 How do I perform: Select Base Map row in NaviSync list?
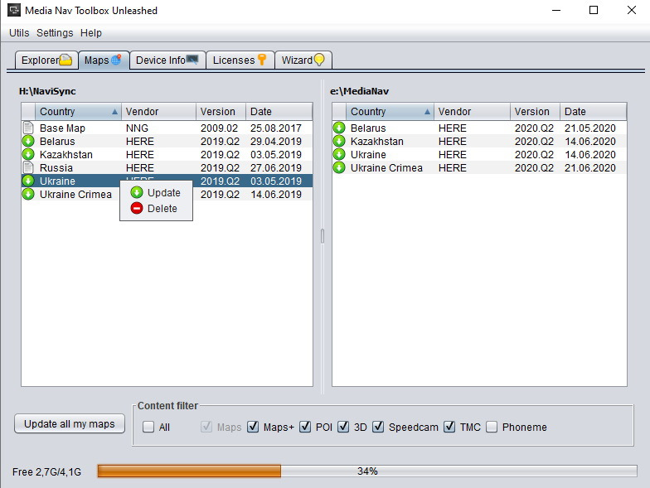click(x=167, y=128)
